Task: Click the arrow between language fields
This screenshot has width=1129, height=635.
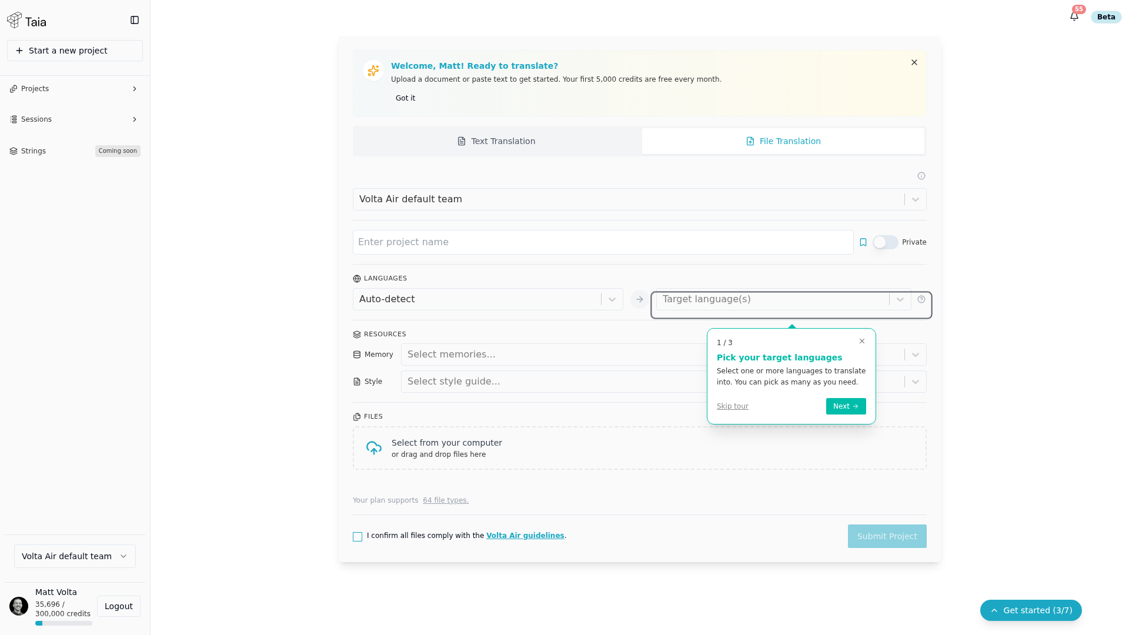Action: (640, 299)
